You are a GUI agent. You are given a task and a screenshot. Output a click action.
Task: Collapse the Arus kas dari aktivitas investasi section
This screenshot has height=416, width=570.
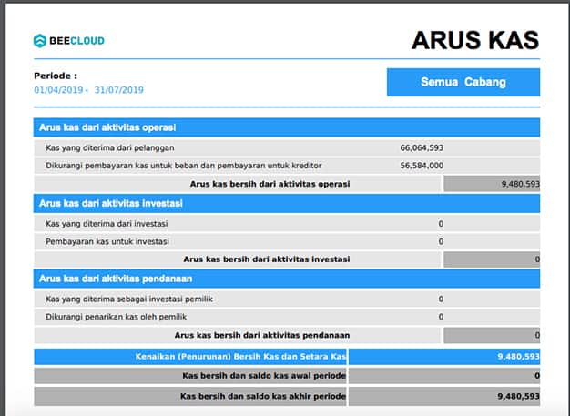point(109,204)
